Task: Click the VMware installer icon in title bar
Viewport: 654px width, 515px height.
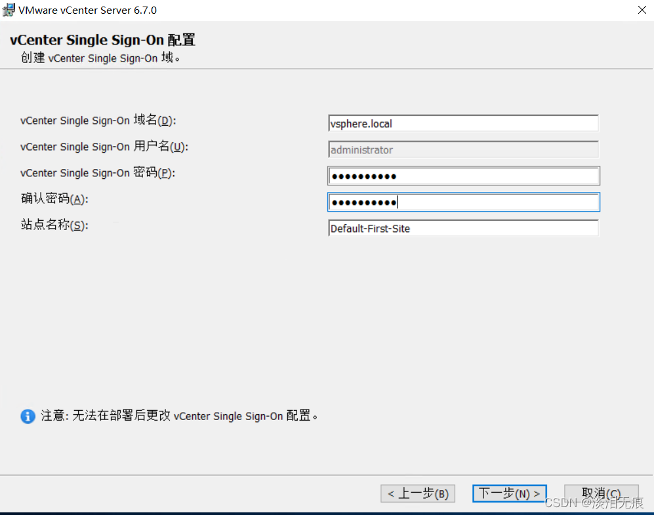Action: 9,10
